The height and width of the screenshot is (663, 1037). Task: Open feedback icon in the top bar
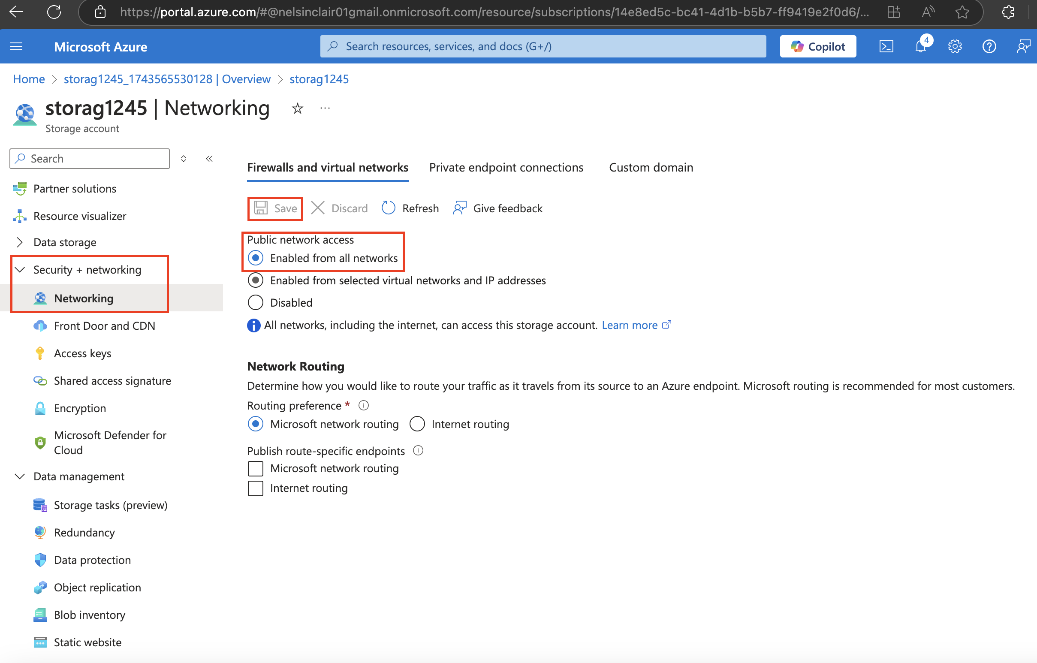click(1023, 46)
